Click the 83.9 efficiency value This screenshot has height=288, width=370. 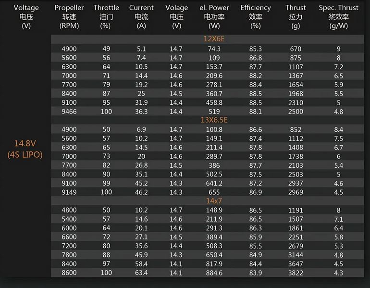pyautogui.click(x=256, y=273)
